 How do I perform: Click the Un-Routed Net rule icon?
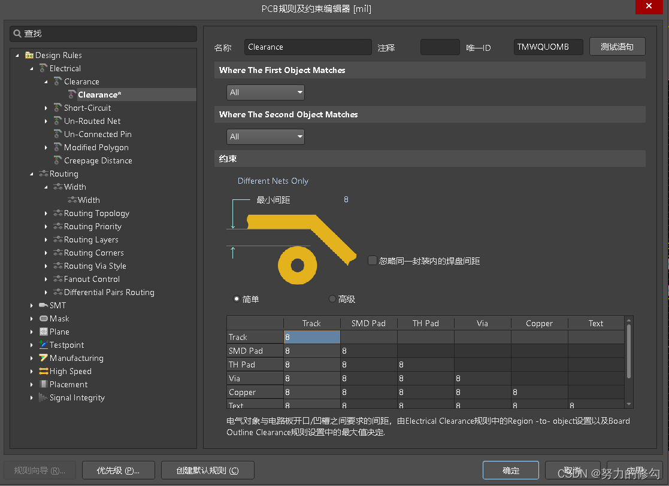tap(57, 121)
